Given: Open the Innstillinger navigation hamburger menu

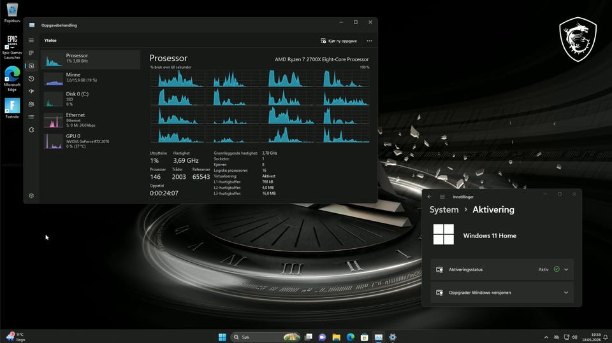Looking at the screenshot, I should (442, 197).
